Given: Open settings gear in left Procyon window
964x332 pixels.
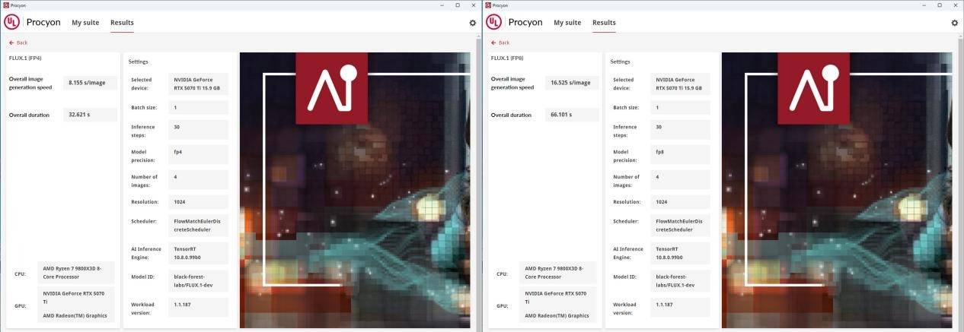Looking at the screenshot, I should [x=472, y=23].
